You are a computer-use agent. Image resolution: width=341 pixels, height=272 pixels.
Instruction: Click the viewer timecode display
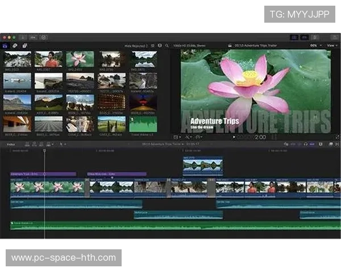pos(251,137)
